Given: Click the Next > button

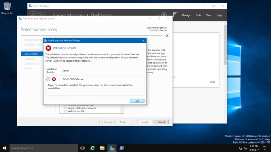Looking at the screenshot, I should point(123,122).
